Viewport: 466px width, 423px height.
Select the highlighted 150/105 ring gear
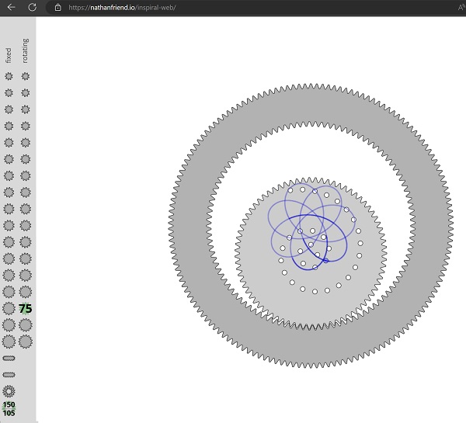pyautogui.click(x=9, y=409)
